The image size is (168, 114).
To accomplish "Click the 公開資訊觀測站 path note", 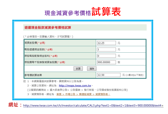I will coord(78,90).
